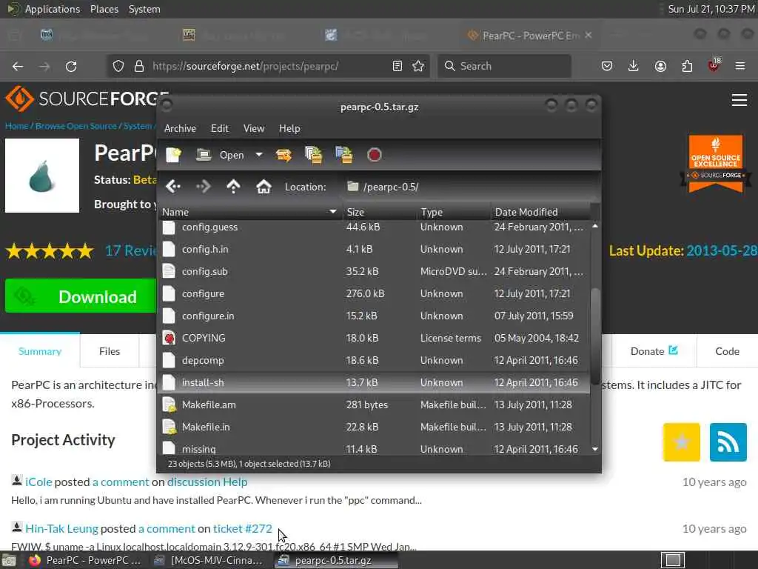
Task: Select config.h.in file row
Action: point(374,249)
